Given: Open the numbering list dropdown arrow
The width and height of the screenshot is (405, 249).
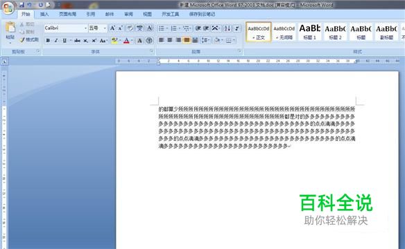Looking at the screenshot, I should [x=180, y=28].
